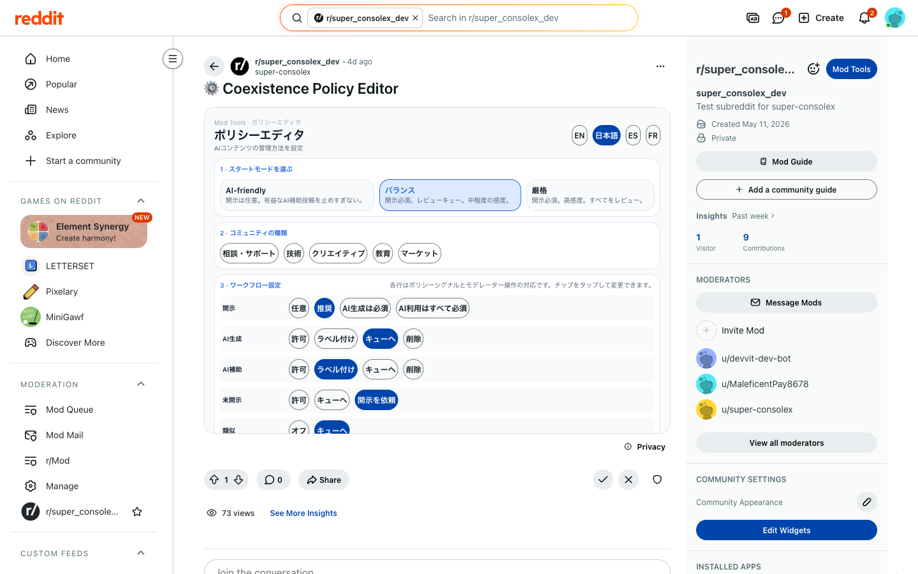
Task: Collapse the left navigation sidebar
Action: pos(173,59)
